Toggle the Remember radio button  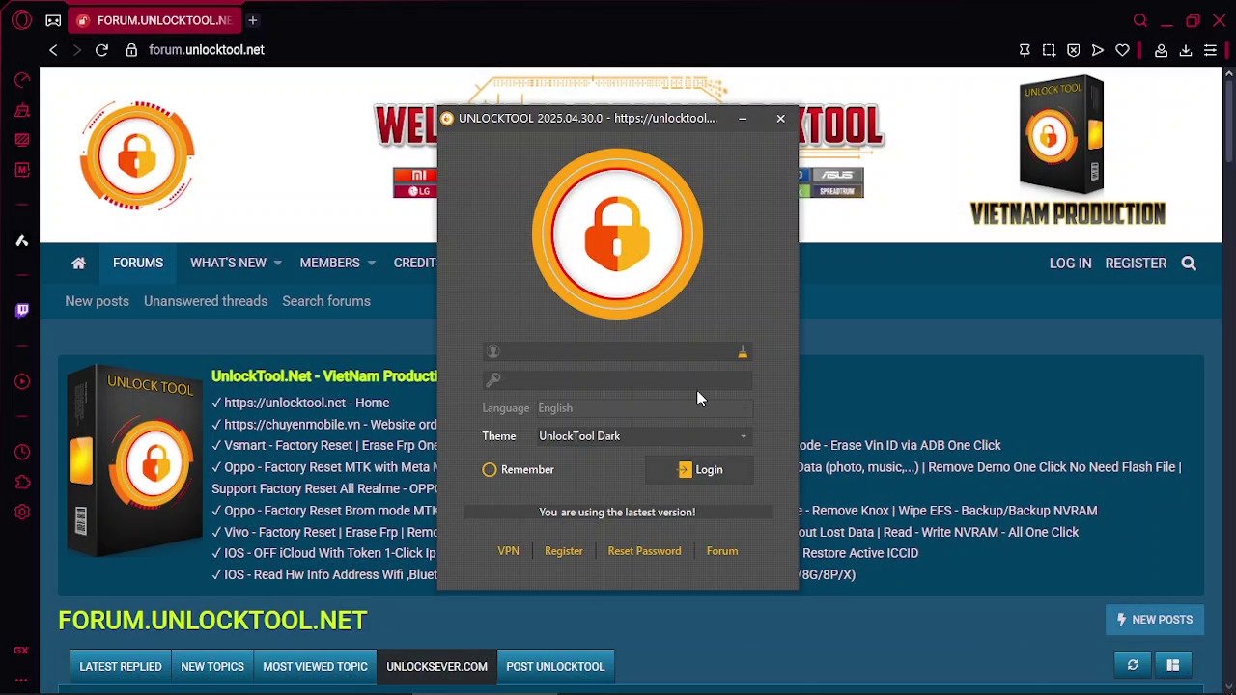(x=490, y=470)
